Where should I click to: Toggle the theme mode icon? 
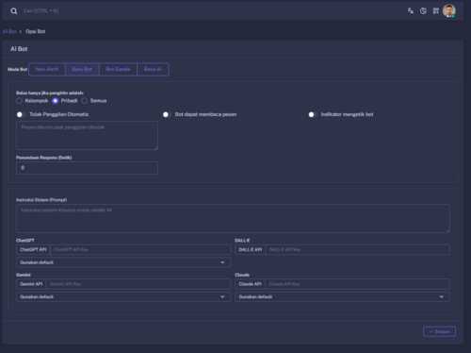[423, 11]
